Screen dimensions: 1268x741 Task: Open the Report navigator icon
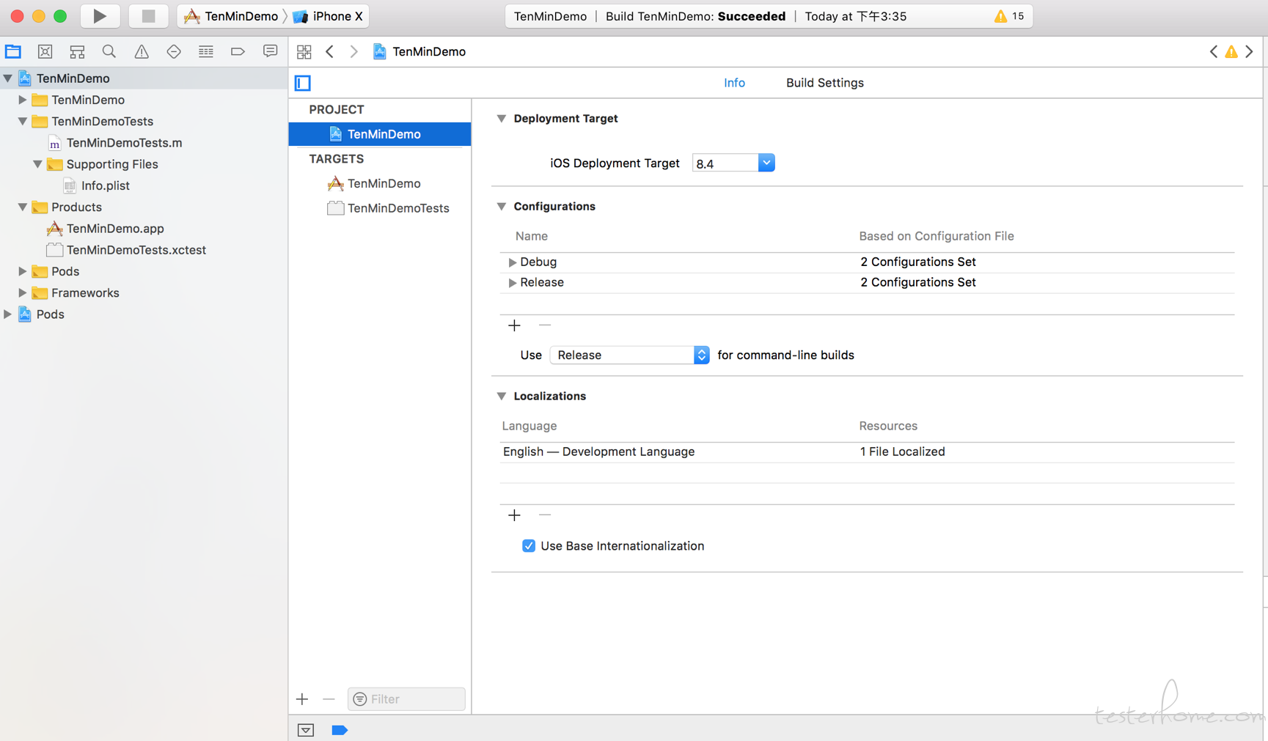click(x=270, y=51)
